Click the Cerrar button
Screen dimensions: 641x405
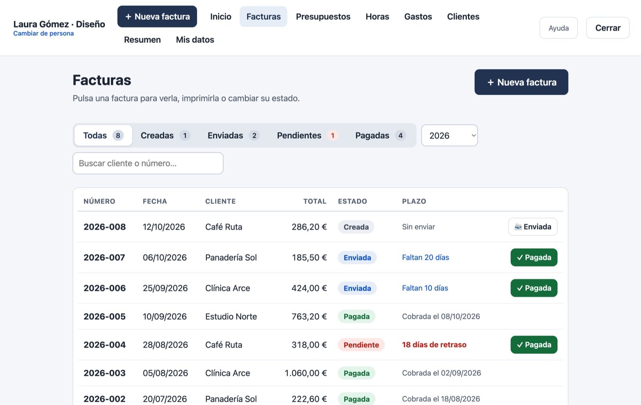[x=608, y=28]
